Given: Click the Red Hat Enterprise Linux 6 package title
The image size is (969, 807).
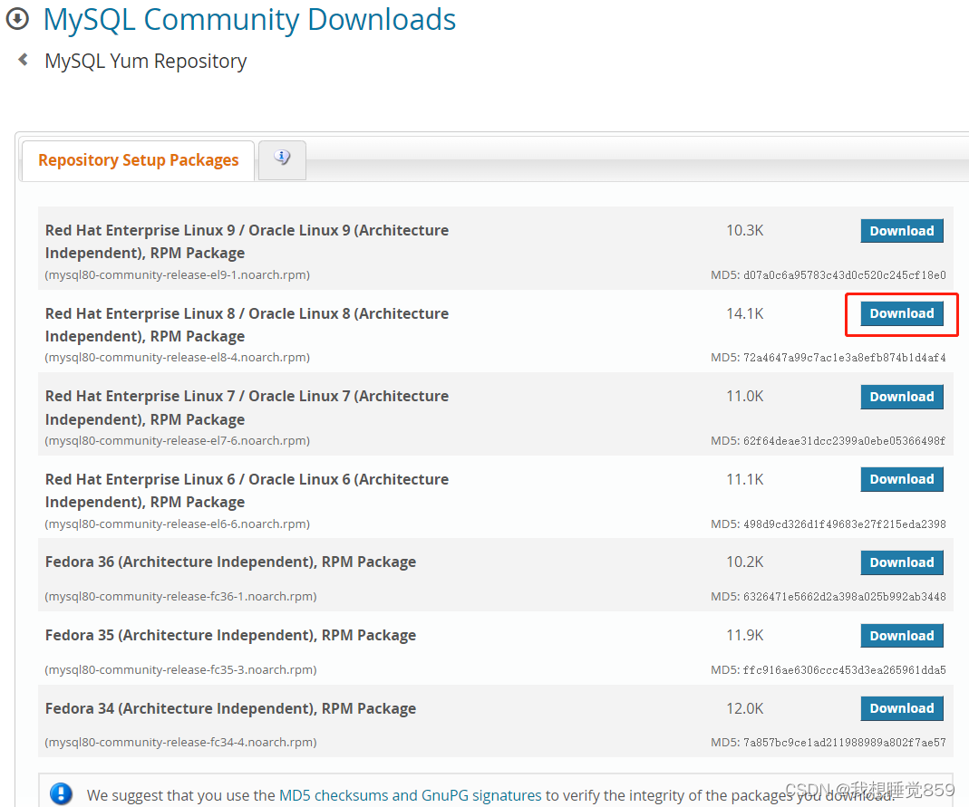Looking at the screenshot, I should click(x=247, y=491).
